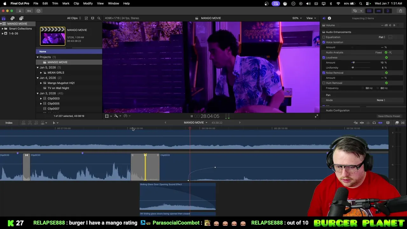The width and height of the screenshot is (407, 229).
Task: Select the 60 Hz frequency radio button
Action: [x=378, y=88]
